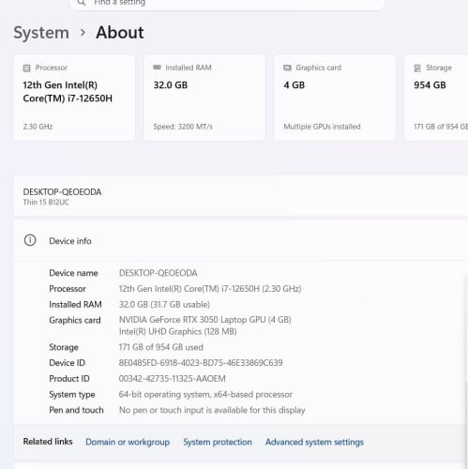Select the Thin 15 B12UC model text
Image resolution: width=468 pixels, height=469 pixels.
(x=46, y=203)
